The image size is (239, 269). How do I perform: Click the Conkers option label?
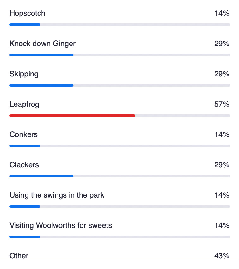coord(24,134)
